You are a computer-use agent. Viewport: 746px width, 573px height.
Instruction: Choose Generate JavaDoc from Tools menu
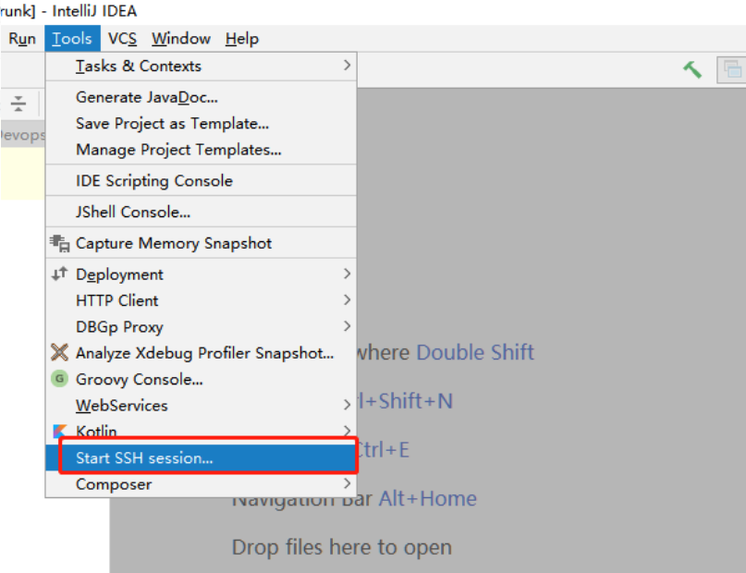147,97
